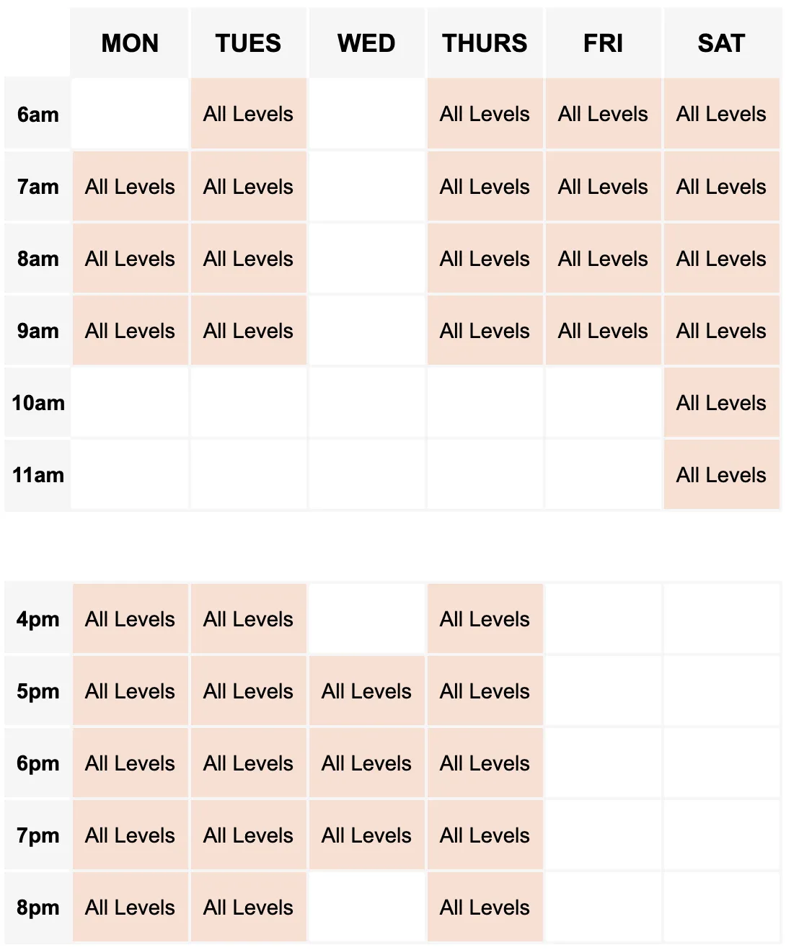
Task: Select the Monday 7am All Levels class
Action: tap(130, 187)
